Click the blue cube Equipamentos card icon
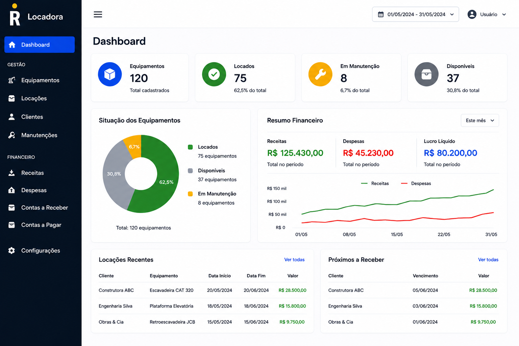Viewport: 519px width, 346px height. [x=110, y=74]
